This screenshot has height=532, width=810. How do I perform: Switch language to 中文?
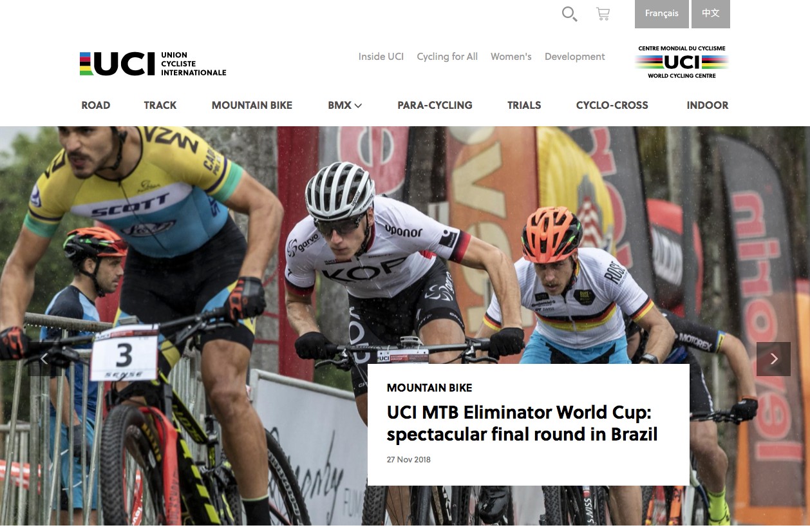(711, 14)
